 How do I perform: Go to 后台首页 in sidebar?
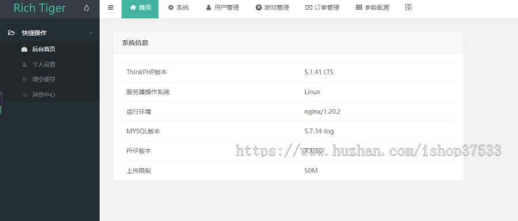(x=44, y=49)
